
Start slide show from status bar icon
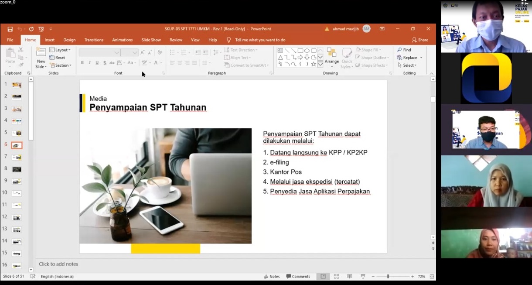pyautogui.click(x=363, y=277)
